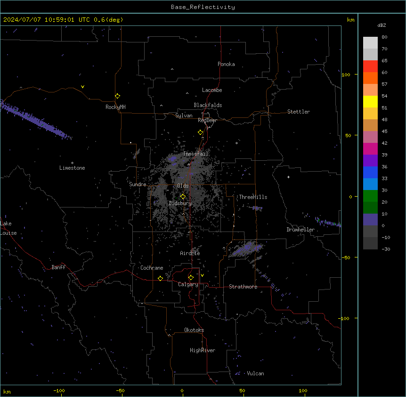This screenshot has width=406, height=397.
Task: Select the slate purple 10-0 dBZ swatch
Action: coord(370,220)
